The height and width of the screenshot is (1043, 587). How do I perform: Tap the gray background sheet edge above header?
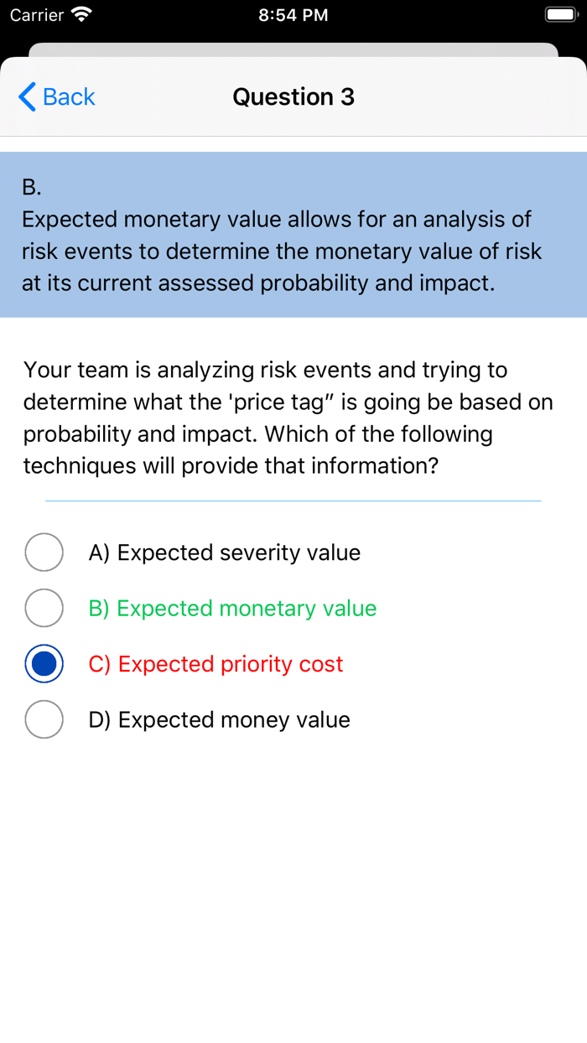click(293, 49)
